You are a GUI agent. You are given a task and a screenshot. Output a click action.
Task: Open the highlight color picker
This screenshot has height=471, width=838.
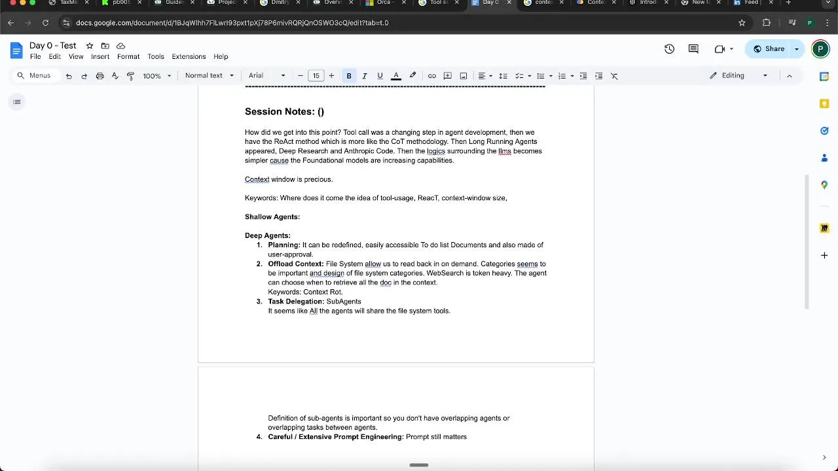coord(412,76)
